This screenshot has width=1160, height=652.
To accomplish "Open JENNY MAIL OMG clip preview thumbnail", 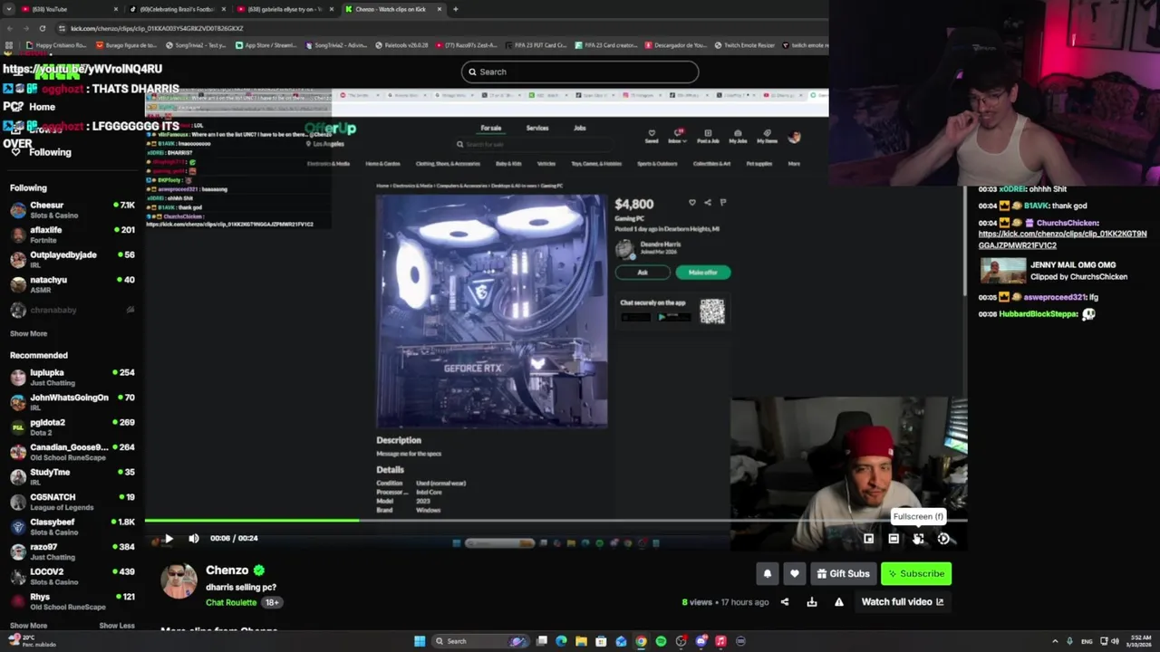I will coord(1003,270).
